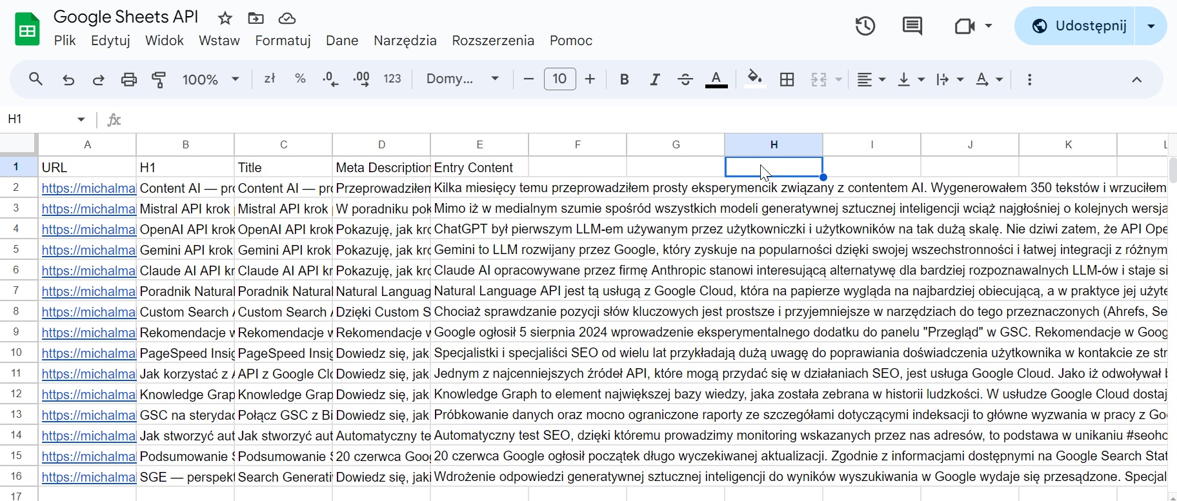Format as currency zł
The image size is (1177, 501).
(x=270, y=79)
